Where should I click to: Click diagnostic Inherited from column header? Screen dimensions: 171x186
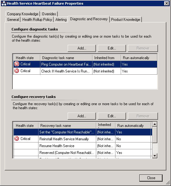(107, 58)
